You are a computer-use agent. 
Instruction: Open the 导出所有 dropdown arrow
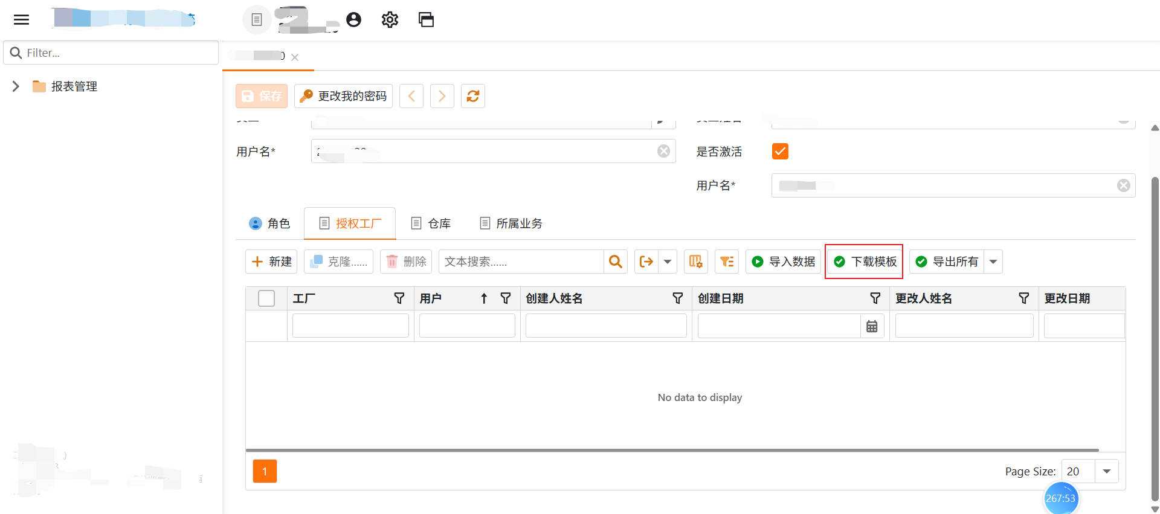click(x=993, y=262)
